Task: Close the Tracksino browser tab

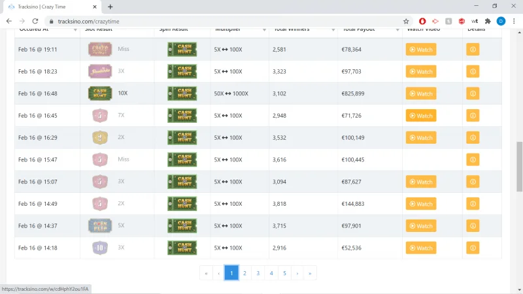Action: click(95, 7)
